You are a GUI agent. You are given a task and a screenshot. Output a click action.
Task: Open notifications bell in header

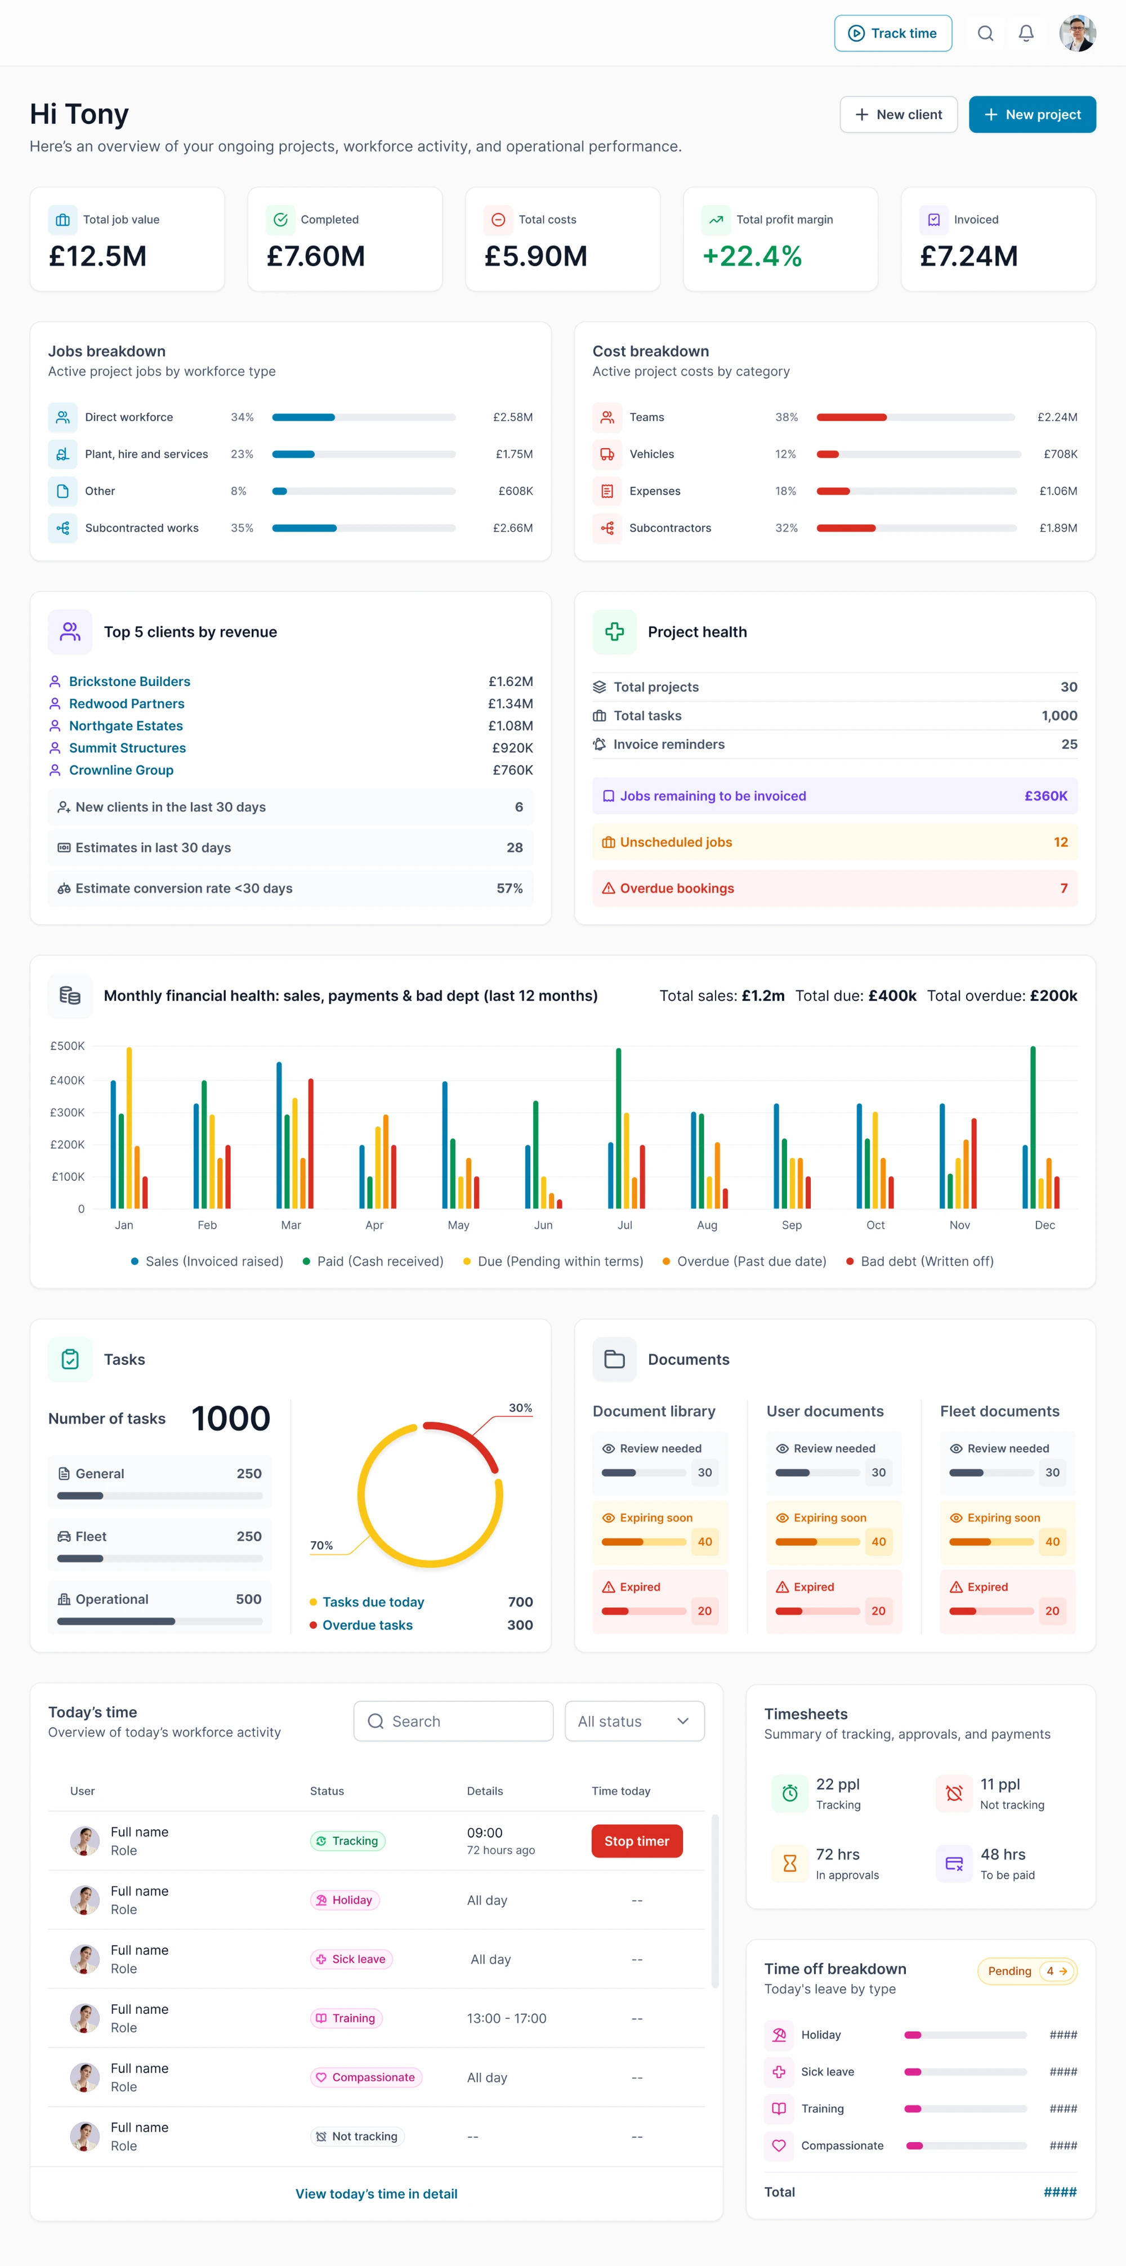[1026, 33]
